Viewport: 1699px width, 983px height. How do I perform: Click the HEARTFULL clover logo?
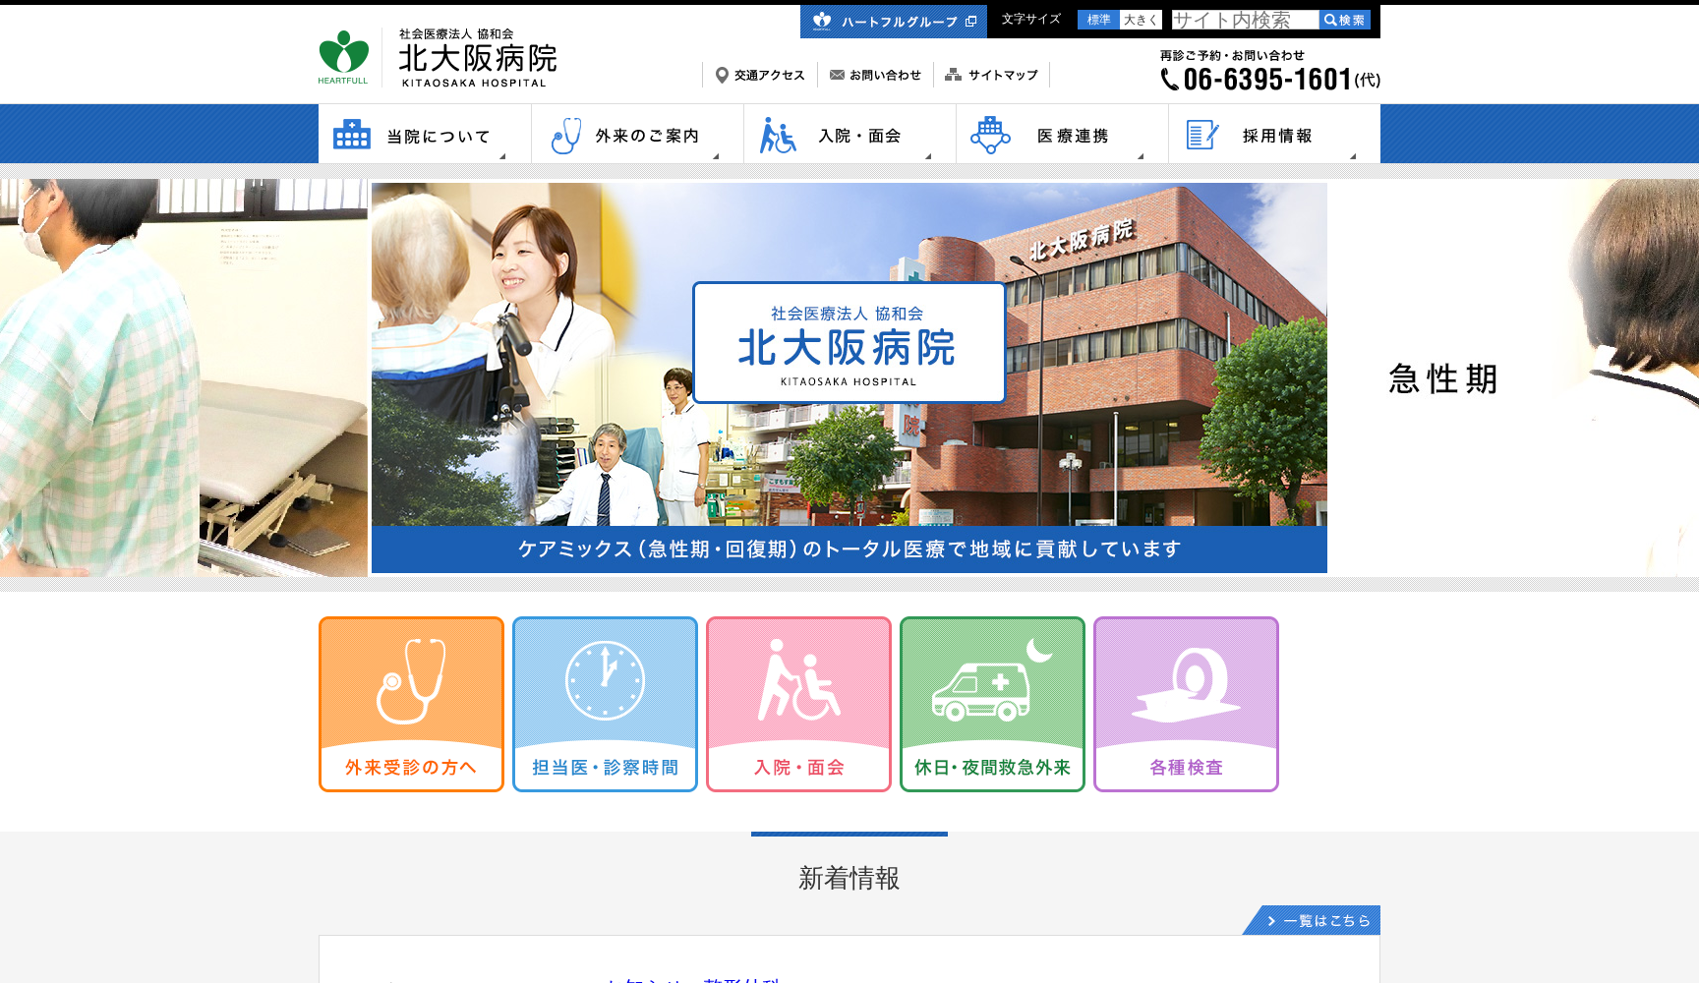[x=341, y=49]
